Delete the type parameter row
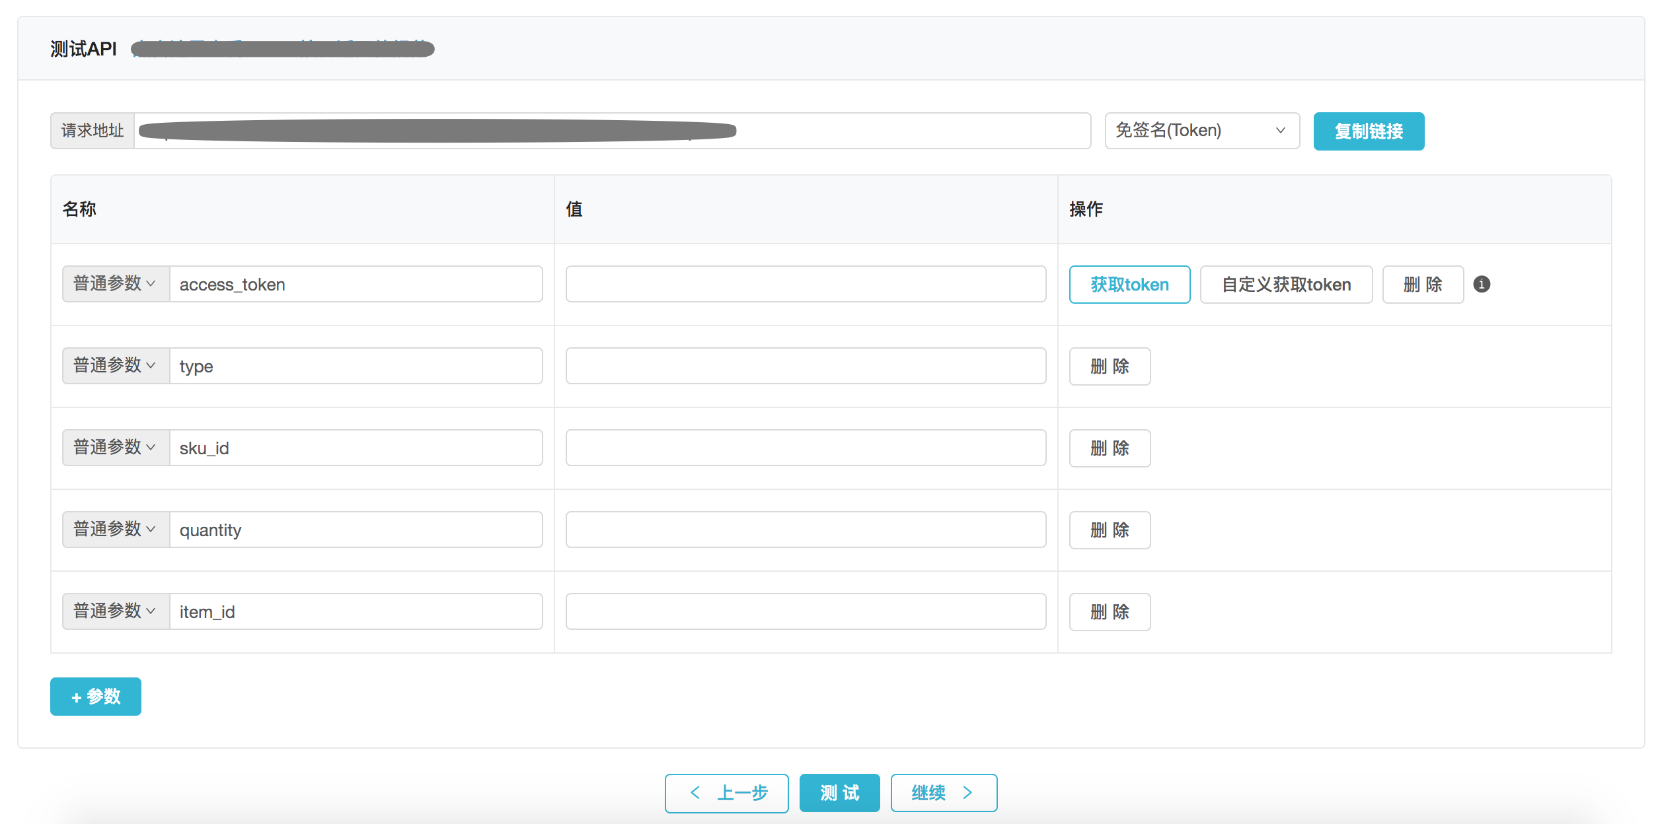1660x824 pixels. pyautogui.click(x=1110, y=366)
